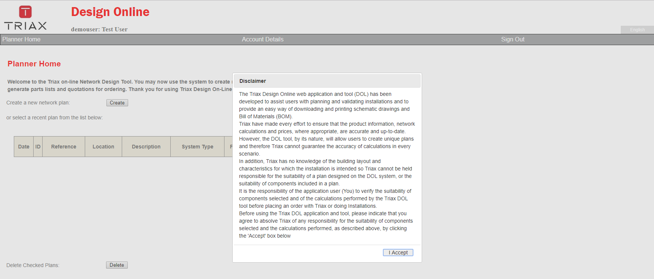This screenshot has height=279, width=654.
Task: Click Create to start new network plan
Action: point(117,103)
